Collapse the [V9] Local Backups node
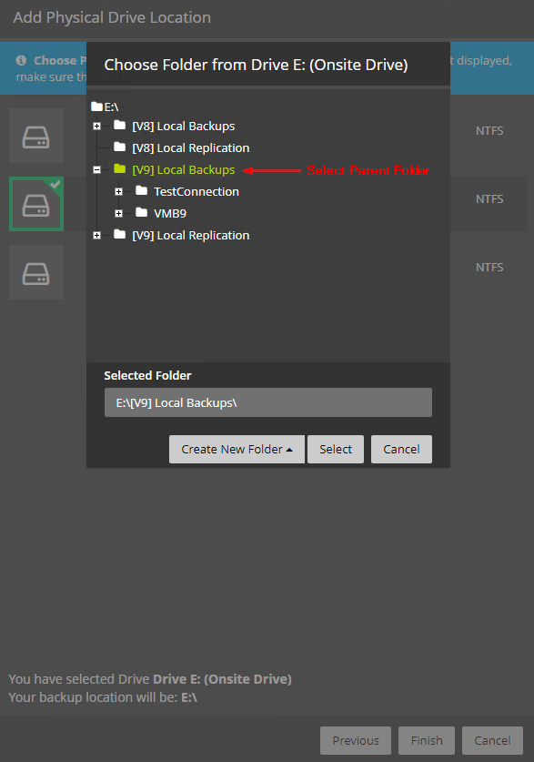Viewport: 534px width, 762px height. pyautogui.click(x=97, y=169)
